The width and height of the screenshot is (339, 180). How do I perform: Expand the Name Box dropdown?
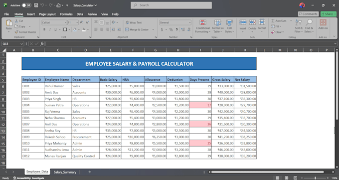pyautogui.click(x=21, y=44)
